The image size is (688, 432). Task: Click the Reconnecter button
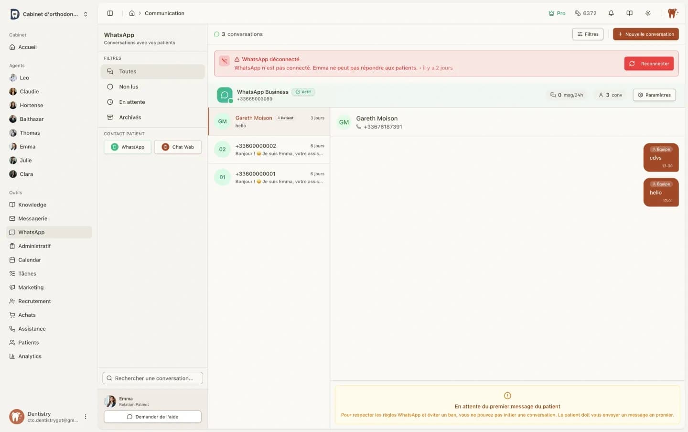649,63
